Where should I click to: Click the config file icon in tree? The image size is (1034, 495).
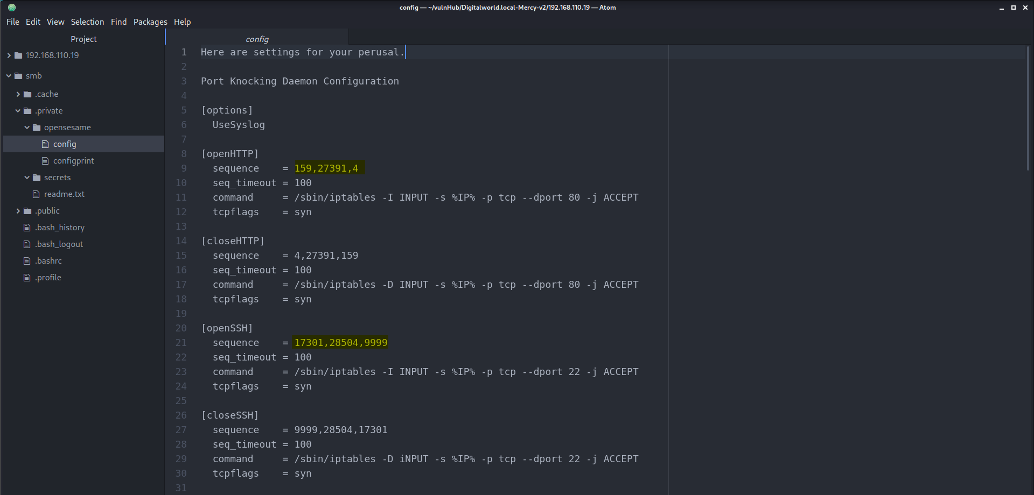tap(45, 144)
